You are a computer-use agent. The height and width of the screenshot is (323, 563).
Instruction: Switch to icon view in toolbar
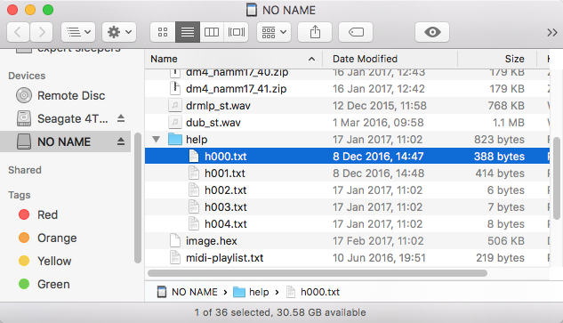[x=163, y=32]
